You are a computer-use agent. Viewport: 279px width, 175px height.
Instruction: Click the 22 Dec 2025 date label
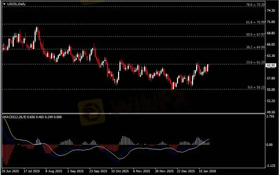point(186,171)
